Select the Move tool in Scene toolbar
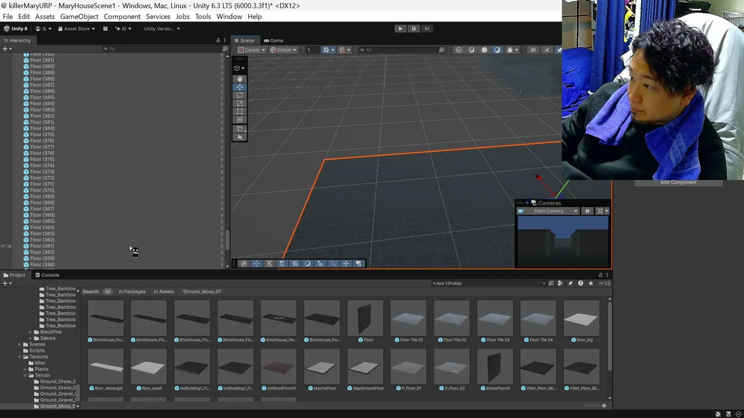The image size is (744, 418). [x=239, y=87]
